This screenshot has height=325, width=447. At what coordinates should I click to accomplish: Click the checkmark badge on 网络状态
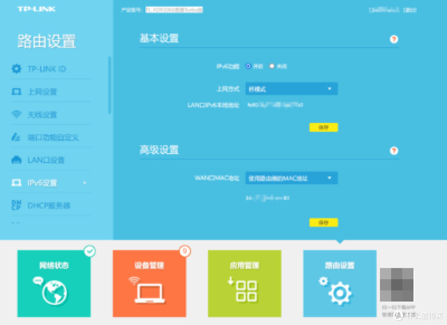click(x=90, y=251)
